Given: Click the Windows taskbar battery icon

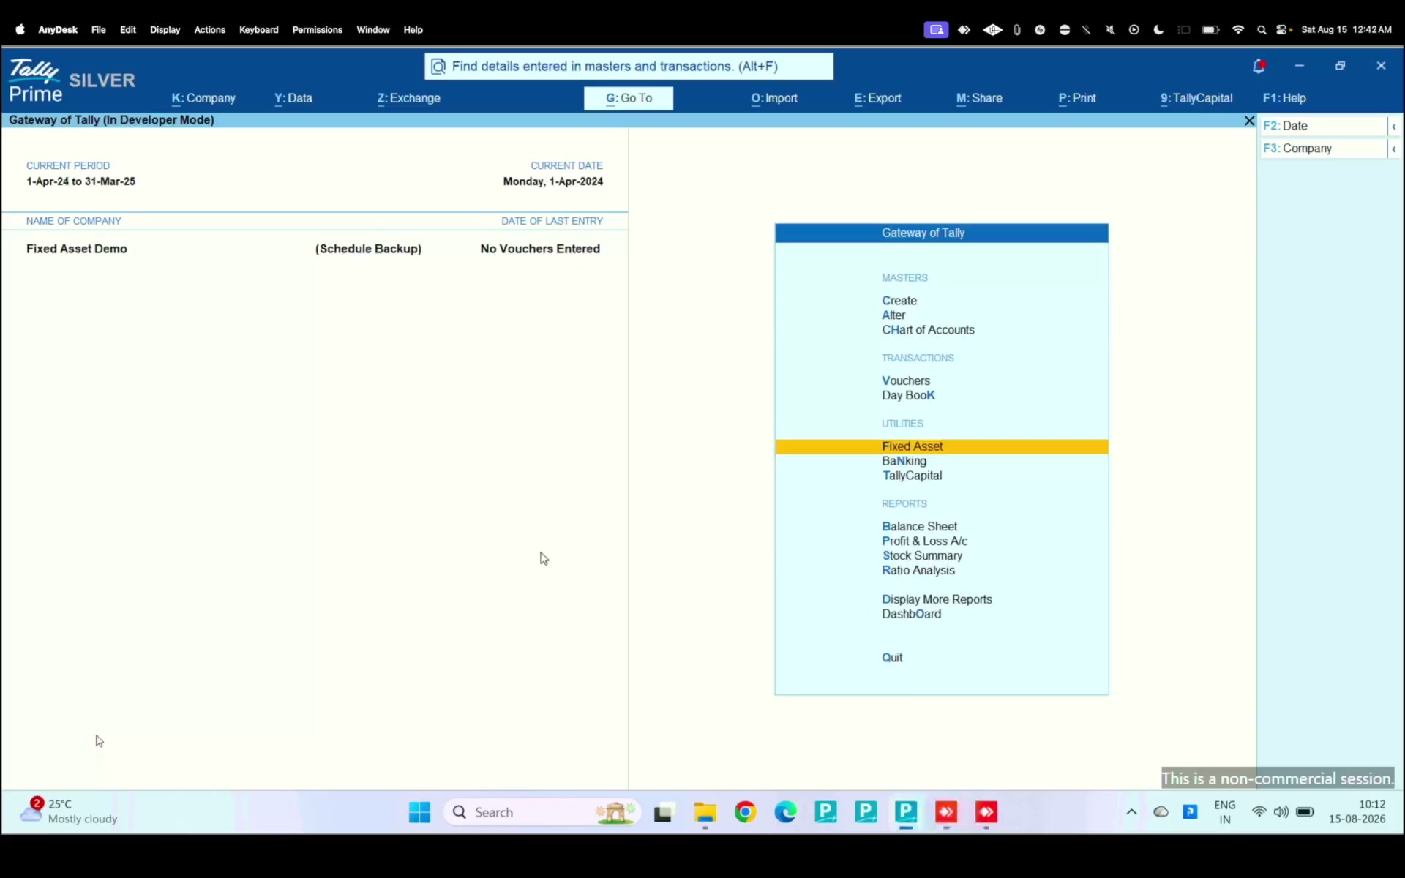Looking at the screenshot, I should click(1305, 812).
